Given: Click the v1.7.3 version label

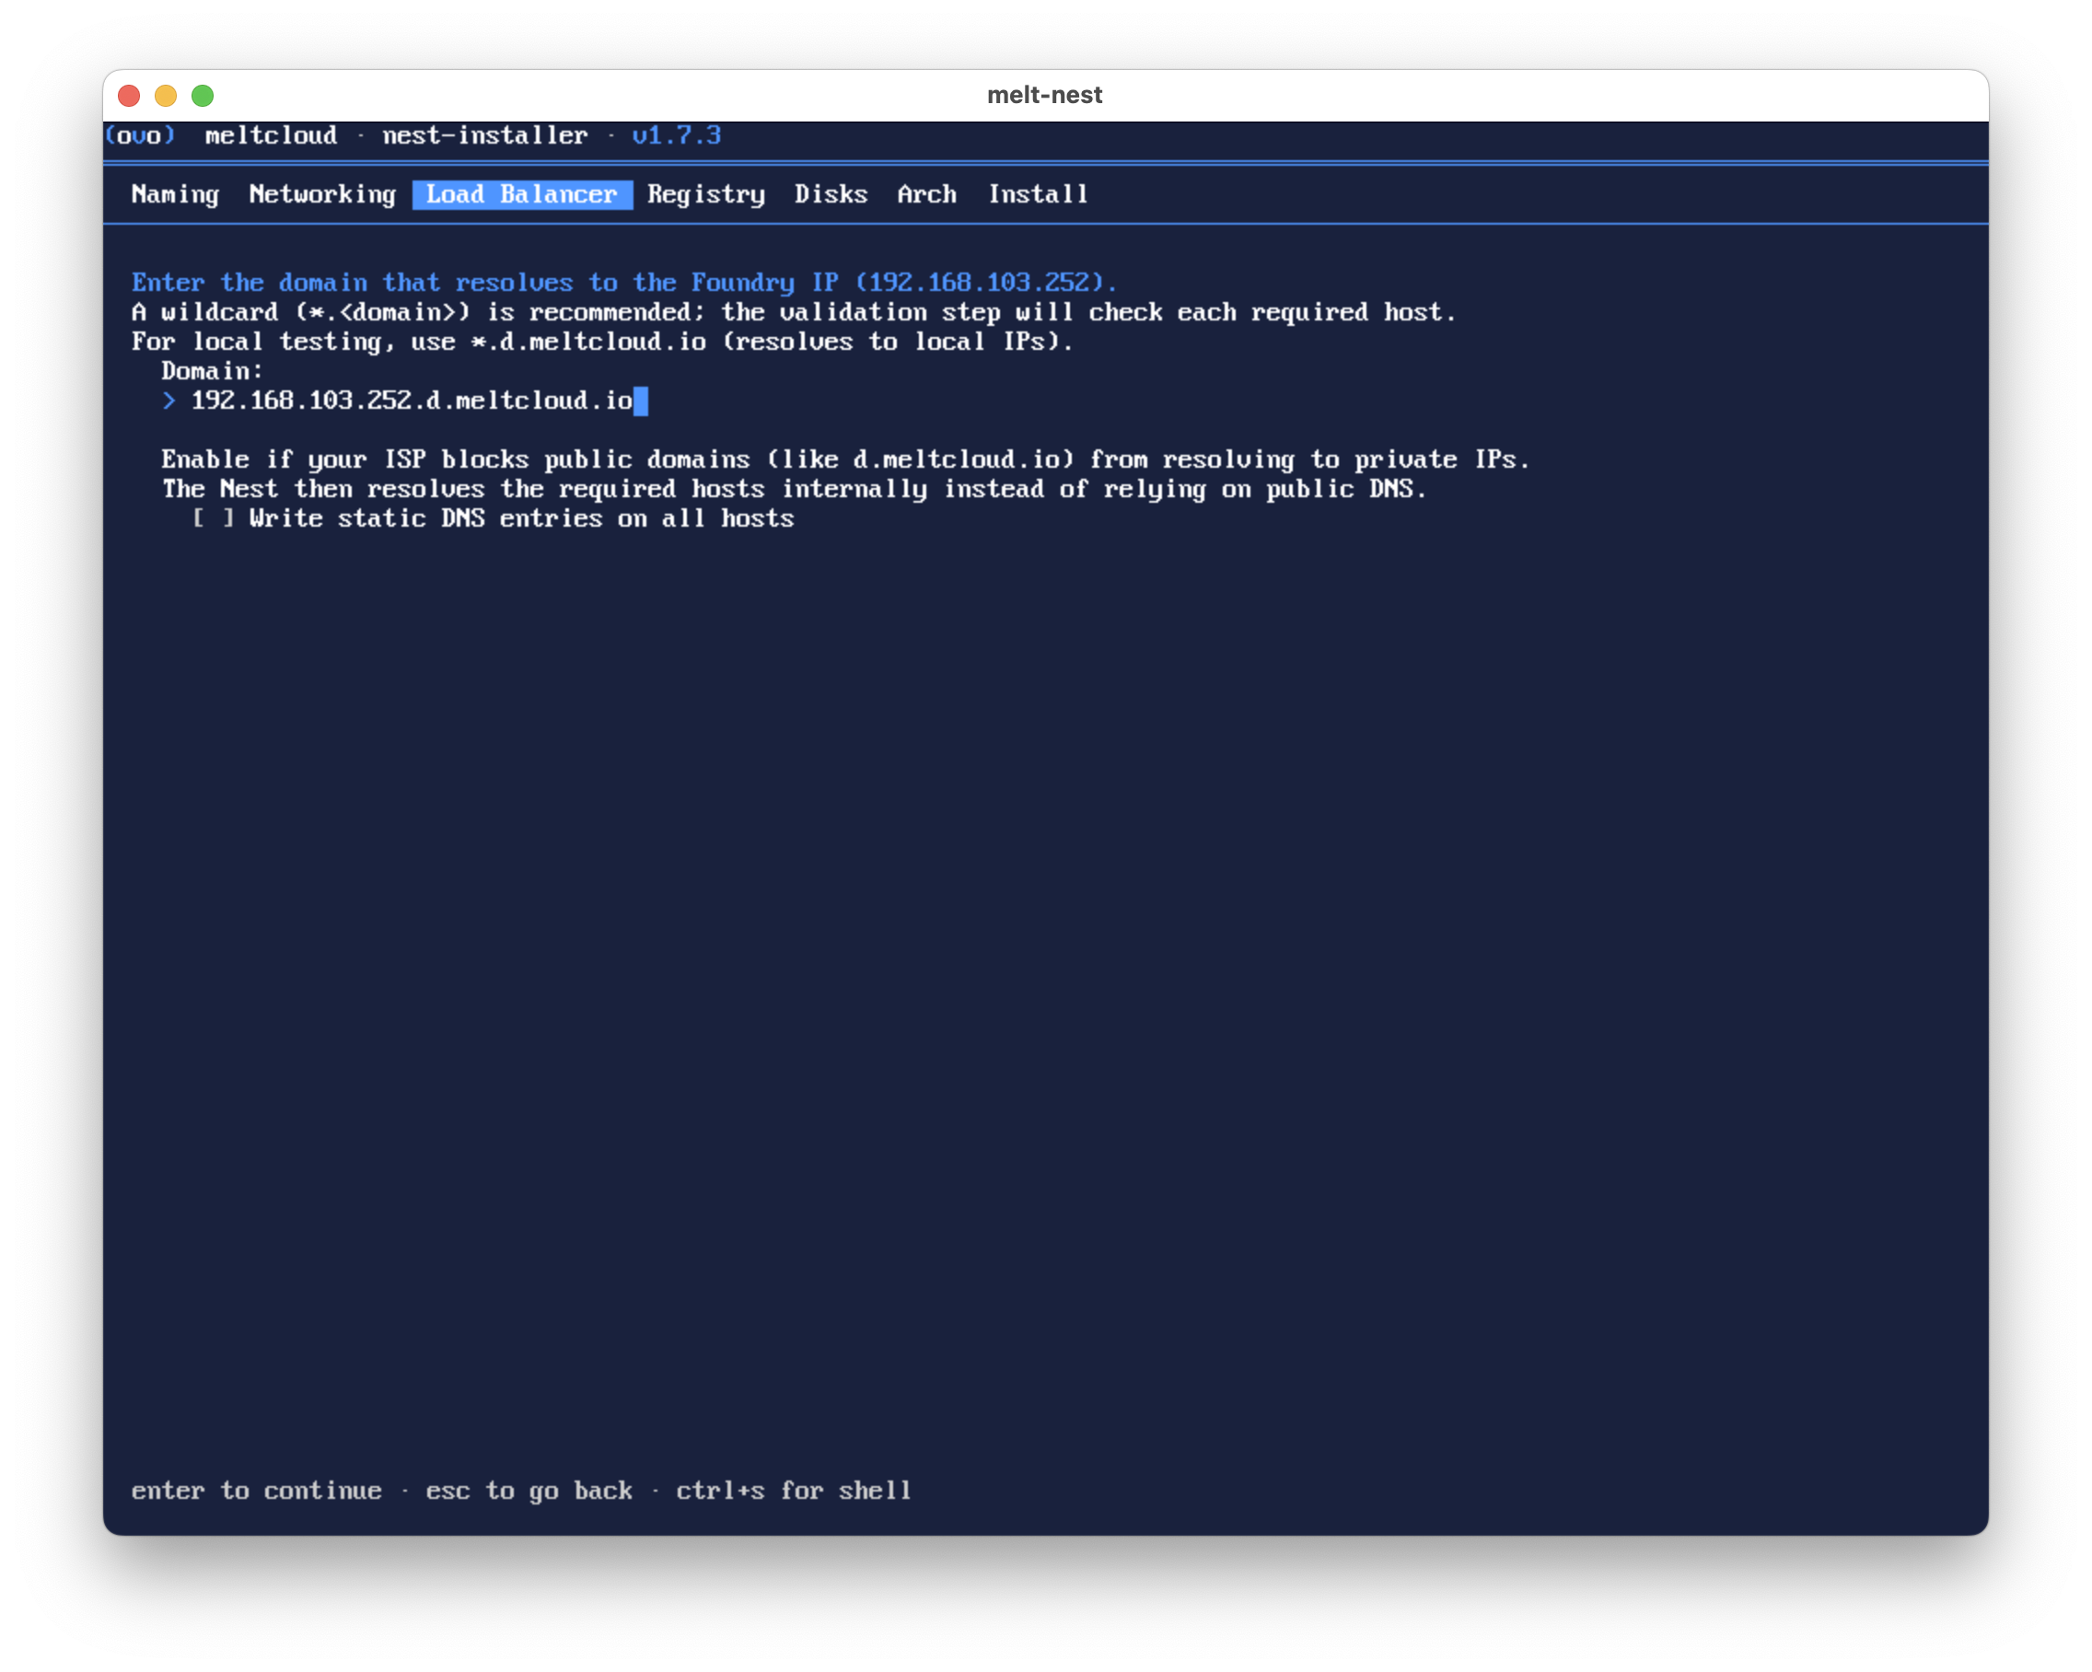Looking at the screenshot, I should pyautogui.click(x=677, y=136).
